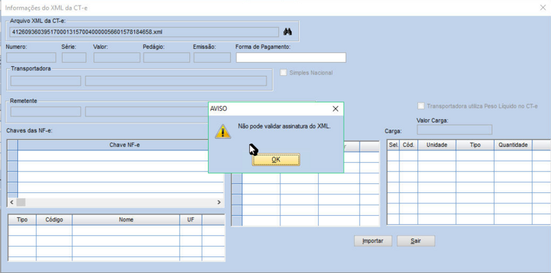Click the Chaves NF-e horizontal scrollbar thumb

[x=21, y=202]
